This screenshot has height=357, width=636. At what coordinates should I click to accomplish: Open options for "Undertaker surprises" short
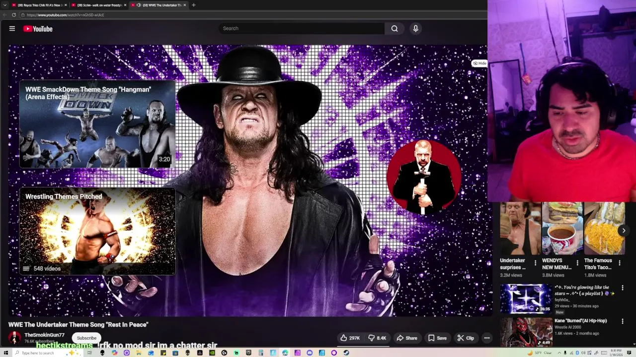pyautogui.click(x=535, y=263)
